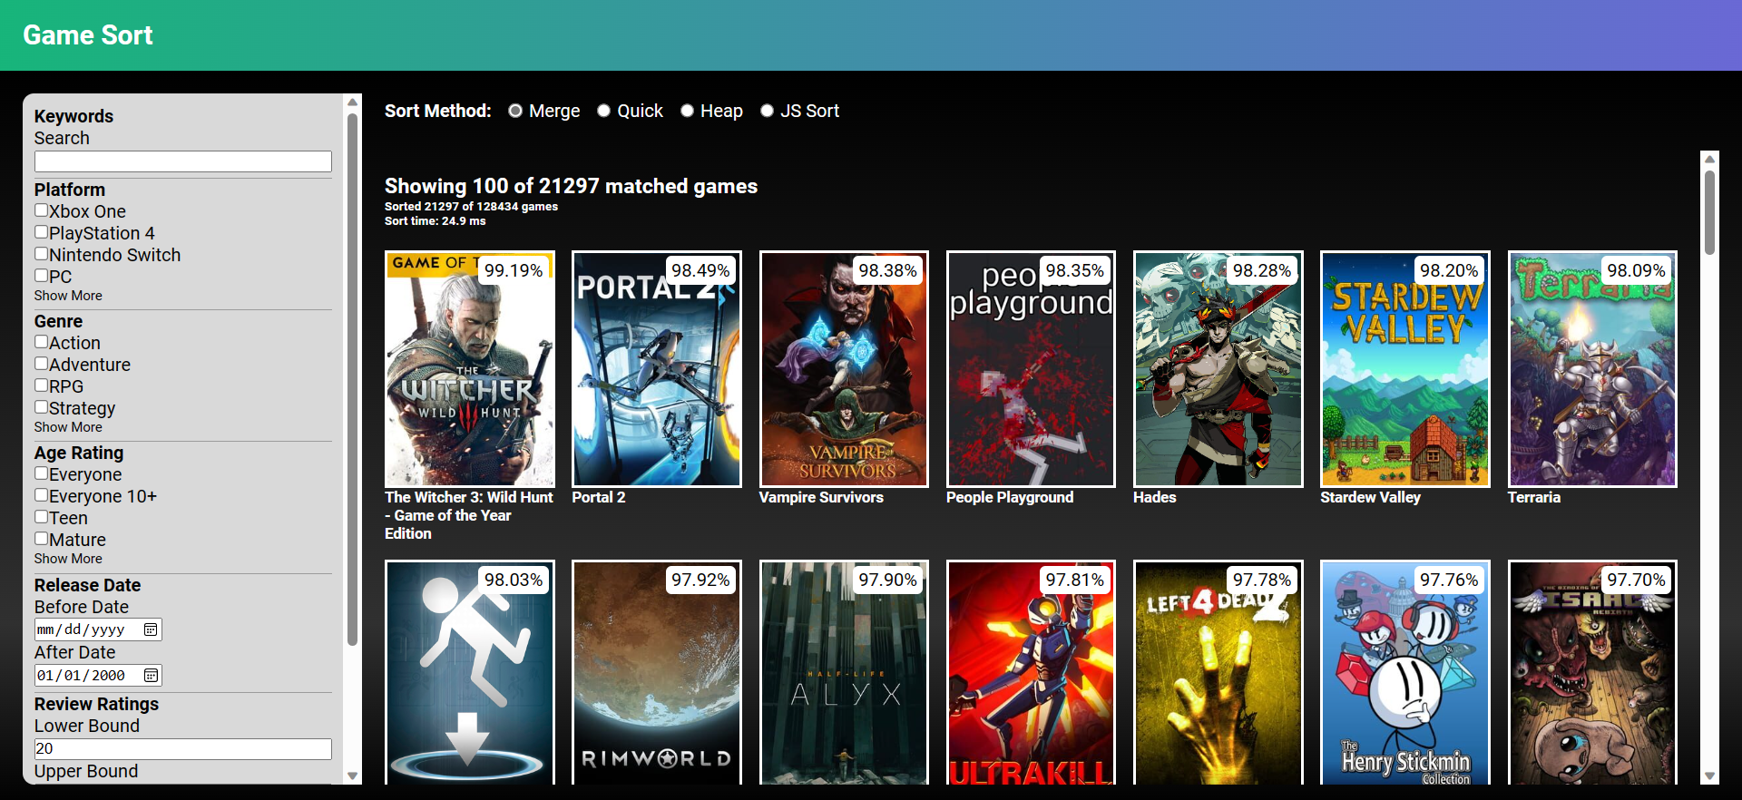Screen dimensions: 1742x800
Task: Click the Lower Bound review rating field
Action: (x=183, y=749)
